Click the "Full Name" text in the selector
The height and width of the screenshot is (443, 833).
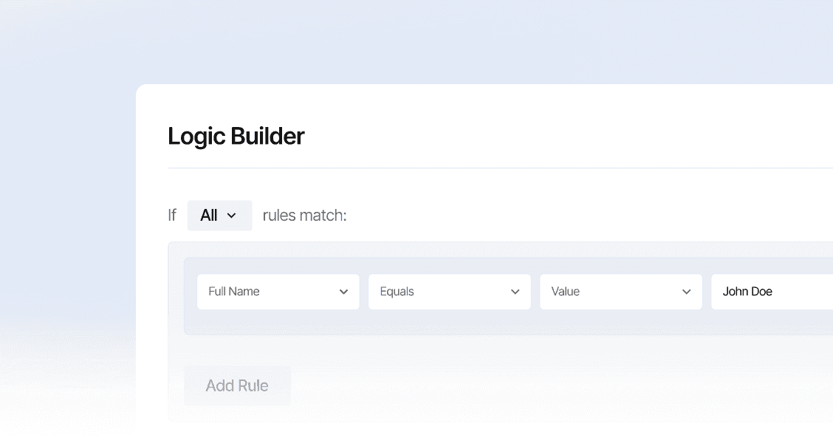point(234,292)
